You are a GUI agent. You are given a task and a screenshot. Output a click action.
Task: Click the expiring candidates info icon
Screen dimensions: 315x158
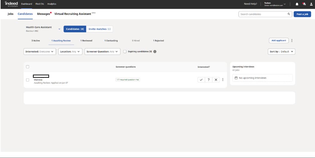[155, 52]
